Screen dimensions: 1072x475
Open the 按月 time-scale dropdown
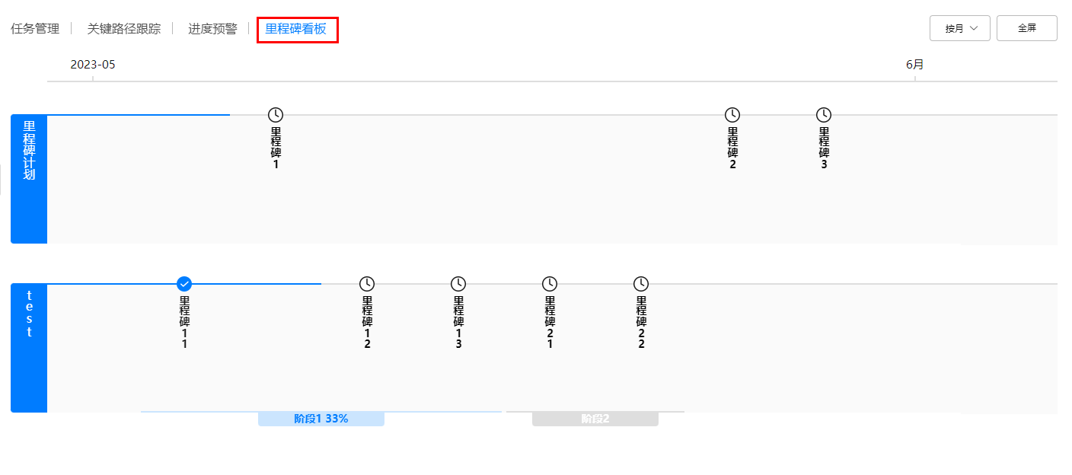click(959, 28)
